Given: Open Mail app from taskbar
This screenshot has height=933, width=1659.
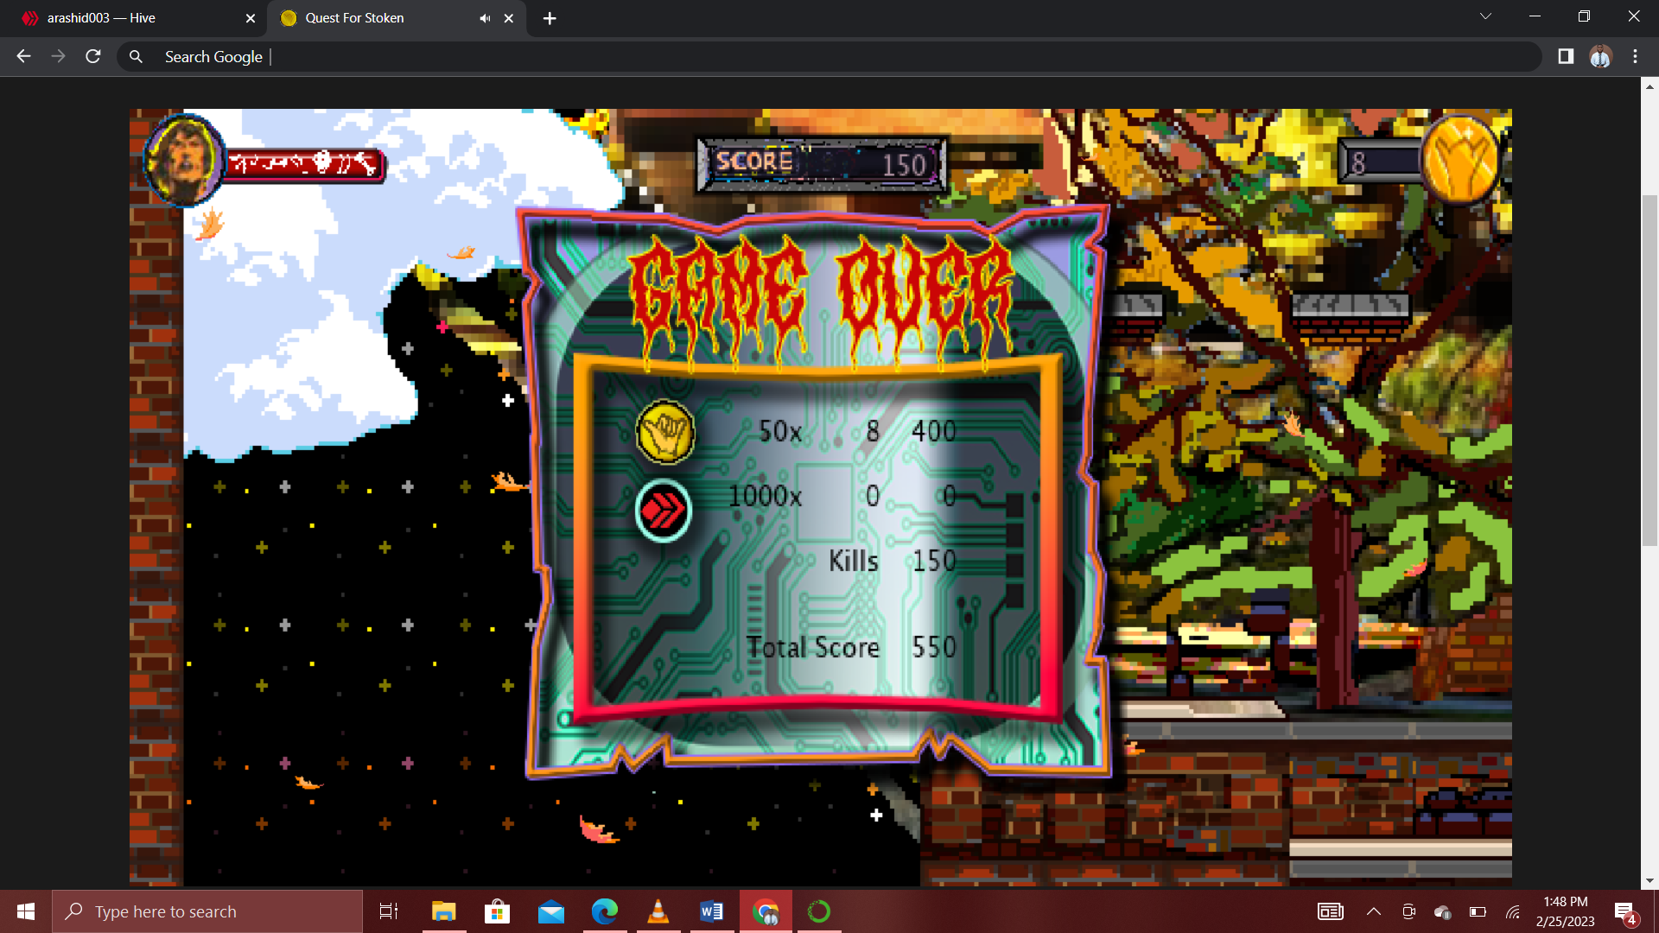Looking at the screenshot, I should coord(551,911).
